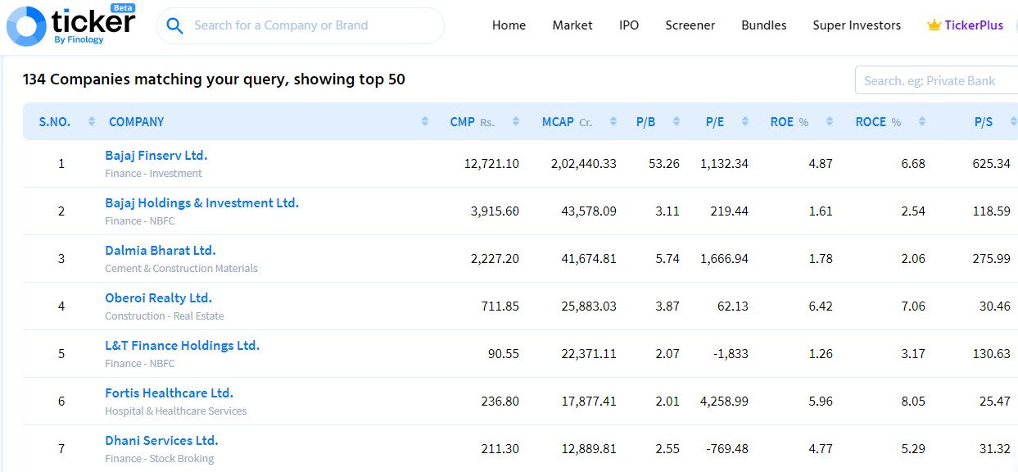Click the S.NO. header label

[x=55, y=121]
